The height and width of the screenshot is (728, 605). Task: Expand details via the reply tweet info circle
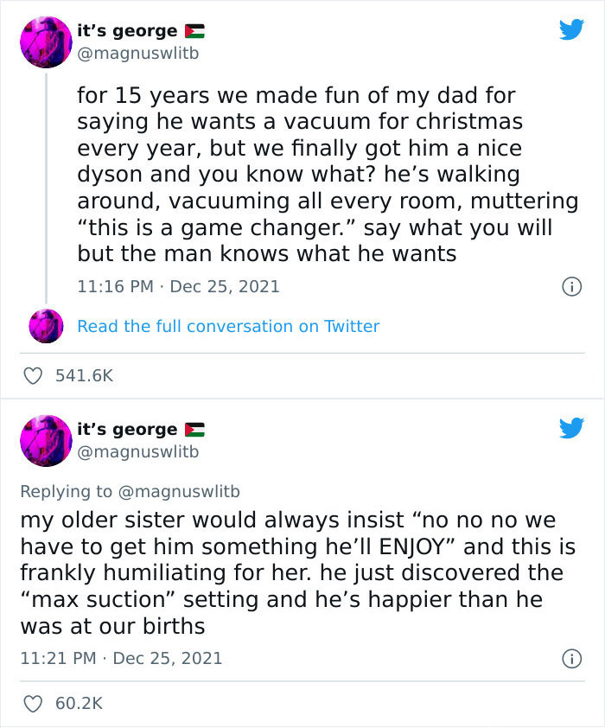(572, 658)
